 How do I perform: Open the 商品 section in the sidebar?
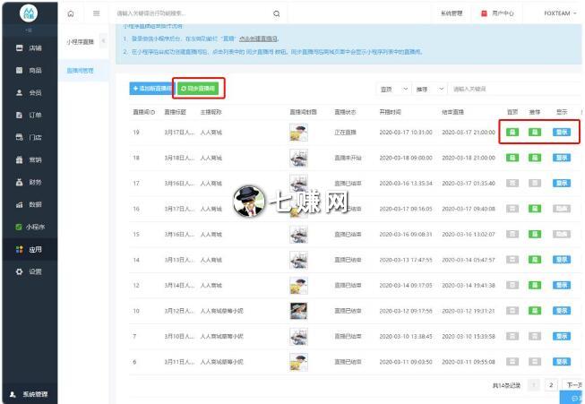pyautogui.click(x=29, y=70)
